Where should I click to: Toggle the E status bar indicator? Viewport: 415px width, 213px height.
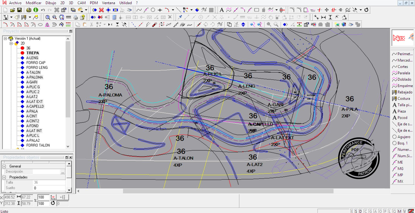tap(352, 211)
